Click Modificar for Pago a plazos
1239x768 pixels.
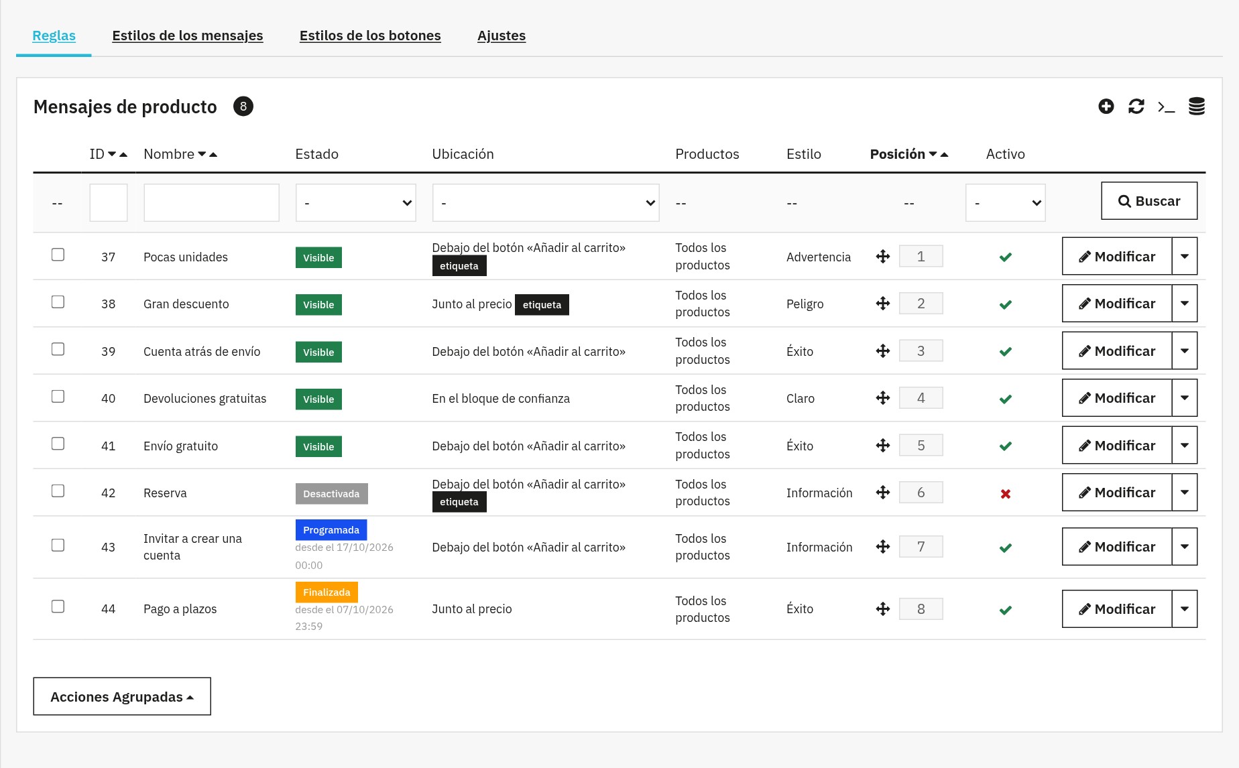[1117, 609]
